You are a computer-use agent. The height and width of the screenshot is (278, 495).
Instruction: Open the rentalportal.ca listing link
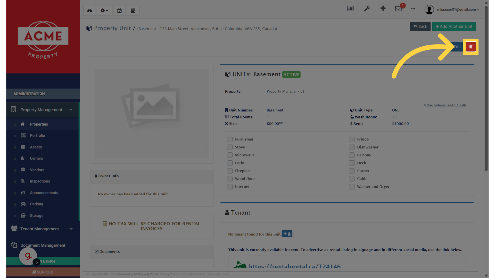(x=295, y=266)
